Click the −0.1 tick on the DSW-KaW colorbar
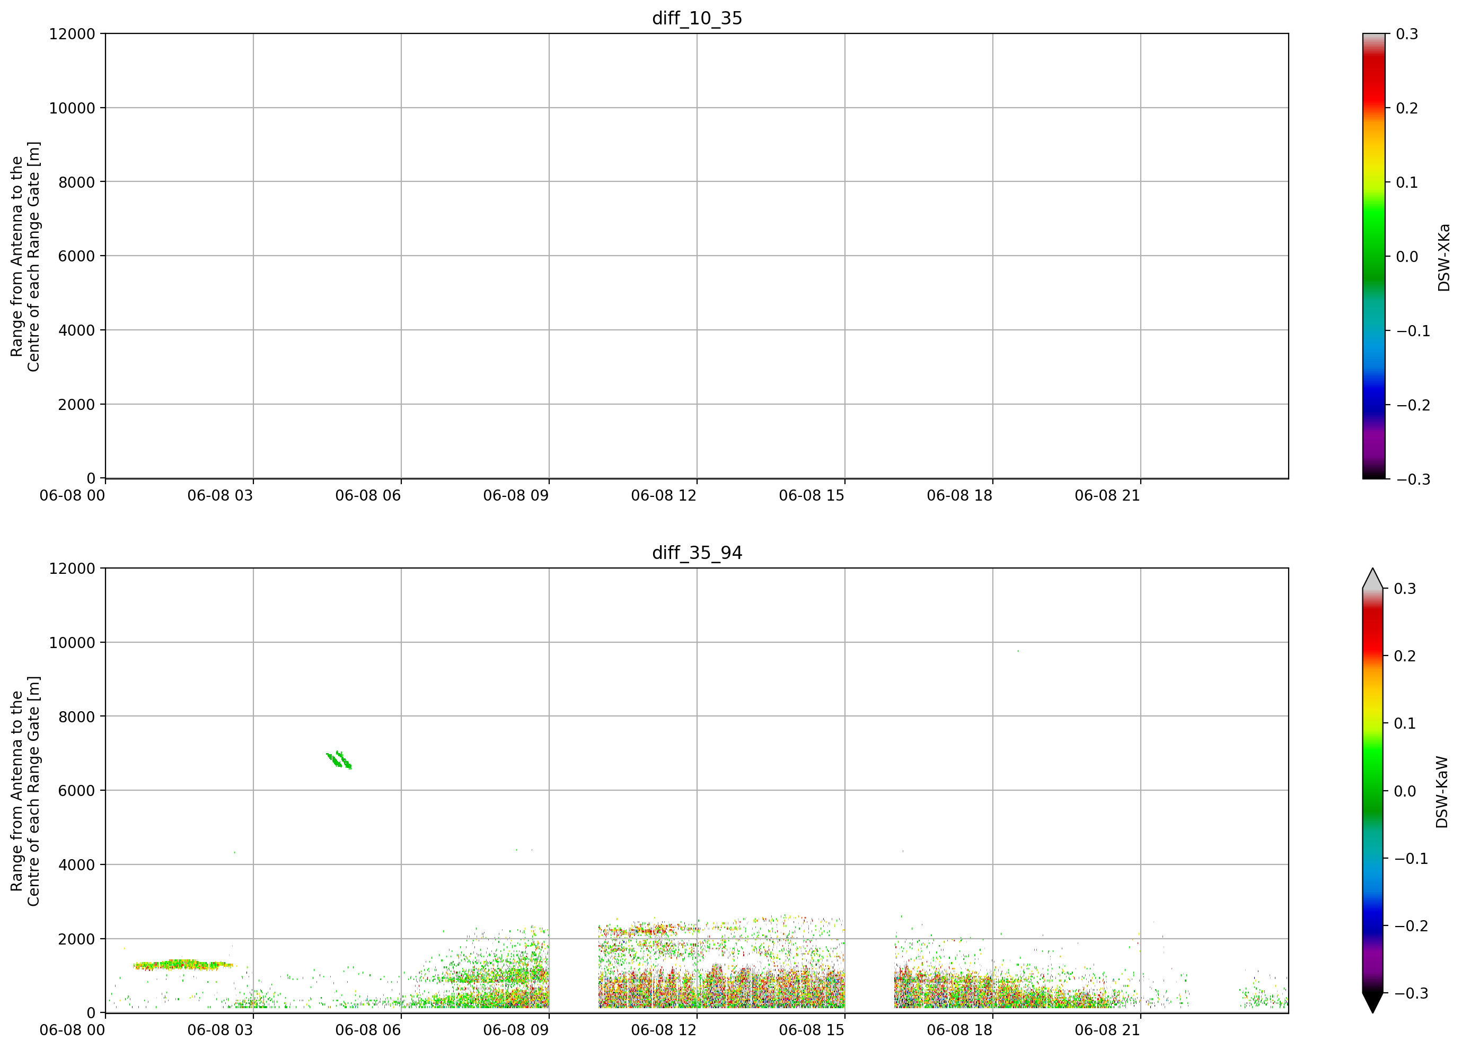1462x1049 pixels. (x=1411, y=858)
